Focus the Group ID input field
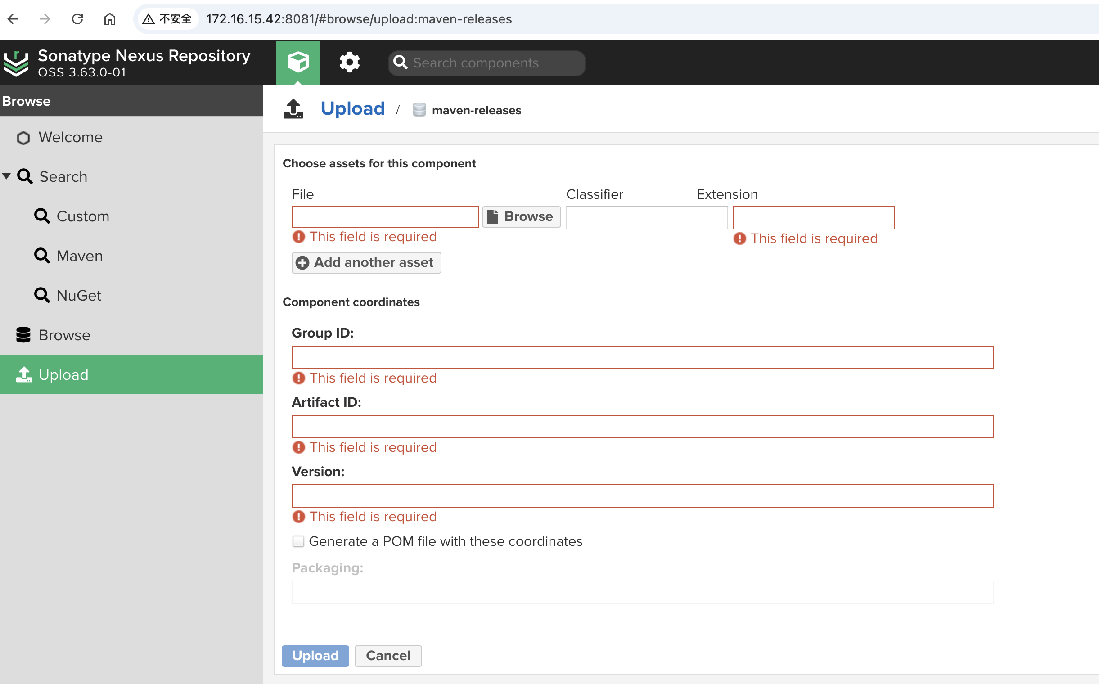The width and height of the screenshot is (1099, 684). [642, 357]
